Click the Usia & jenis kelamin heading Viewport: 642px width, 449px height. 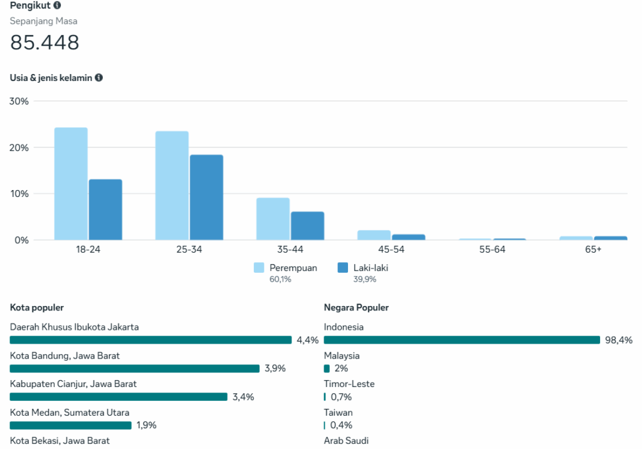click(51, 77)
